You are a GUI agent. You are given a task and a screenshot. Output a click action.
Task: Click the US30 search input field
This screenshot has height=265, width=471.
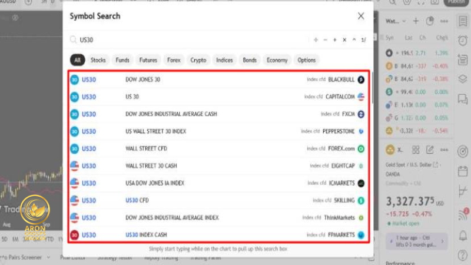point(188,40)
